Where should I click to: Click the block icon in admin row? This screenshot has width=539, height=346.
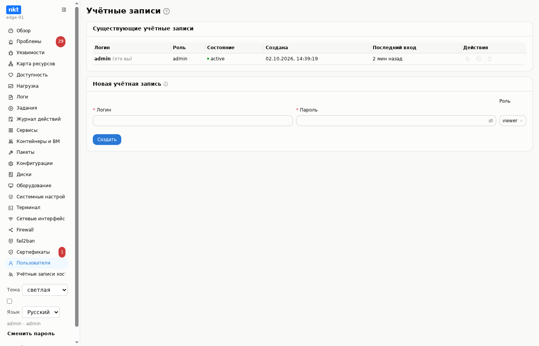pos(479,59)
